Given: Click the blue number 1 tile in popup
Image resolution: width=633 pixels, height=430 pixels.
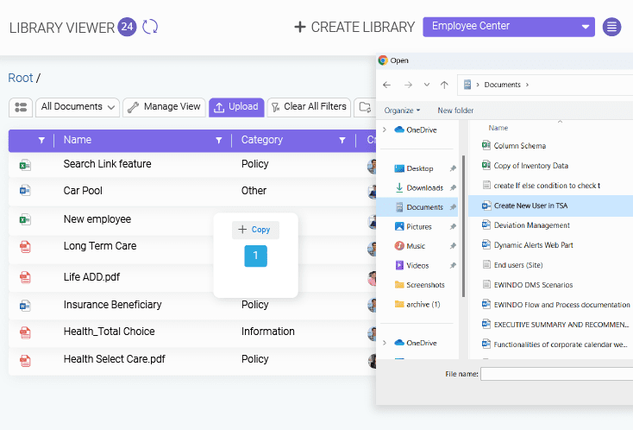Looking at the screenshot, I should click(x=255, y=256).
